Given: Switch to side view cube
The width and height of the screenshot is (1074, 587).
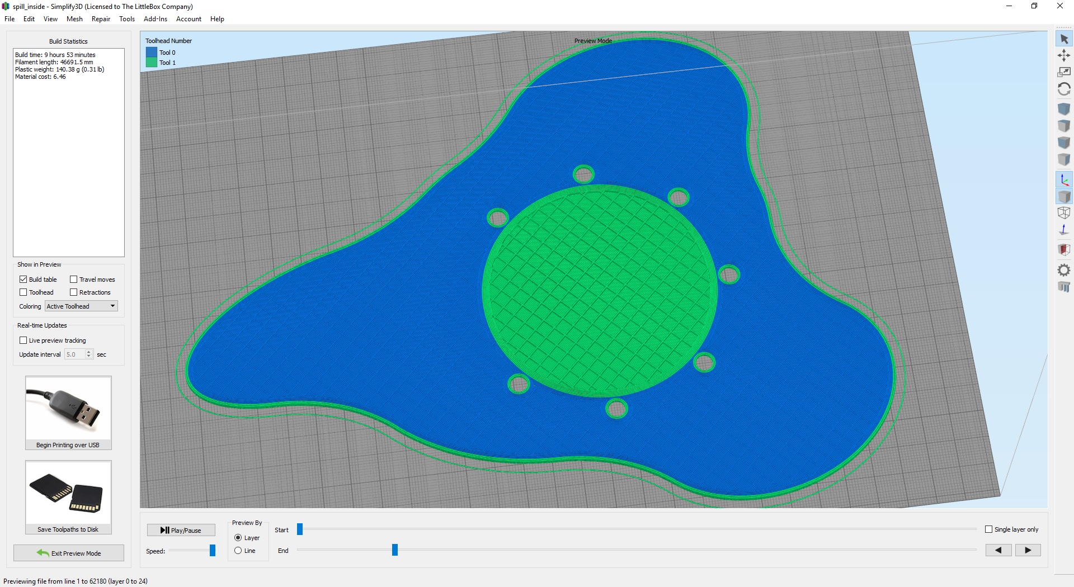Looking at the screenshot, I should [1064, 160].
